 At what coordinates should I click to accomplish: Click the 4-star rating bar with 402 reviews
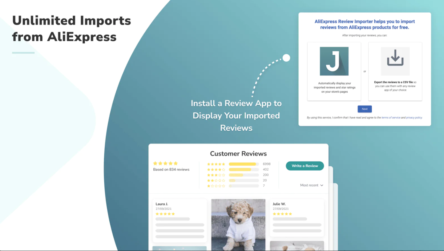coord(244,170)
